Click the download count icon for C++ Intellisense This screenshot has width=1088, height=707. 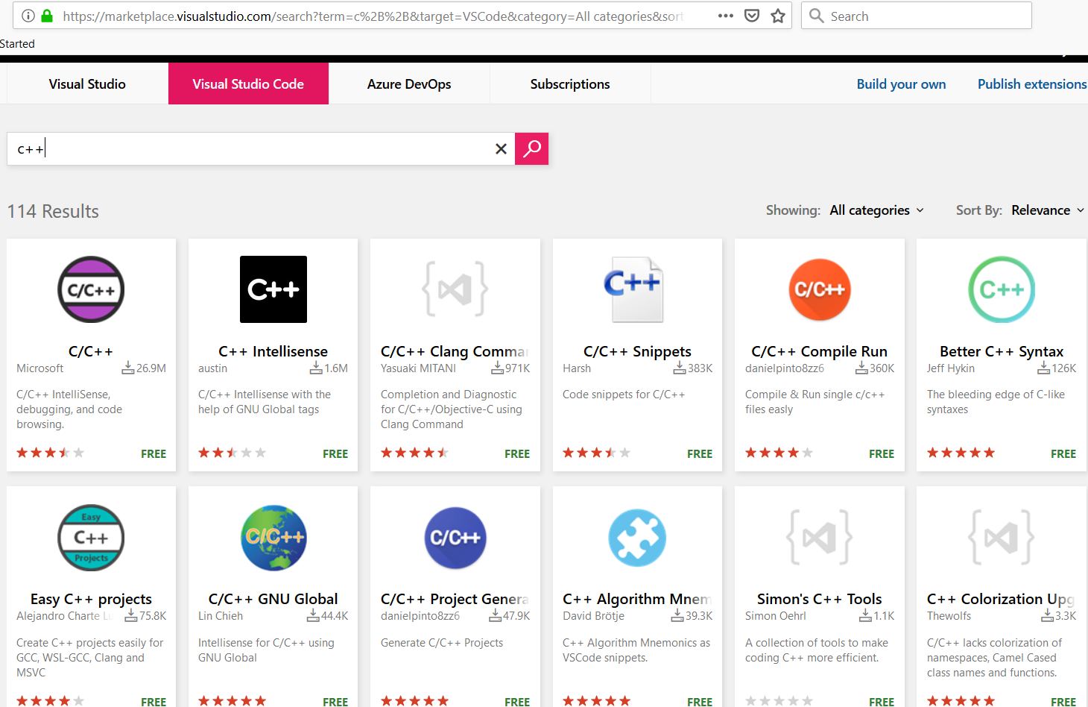tap(316, 368)
